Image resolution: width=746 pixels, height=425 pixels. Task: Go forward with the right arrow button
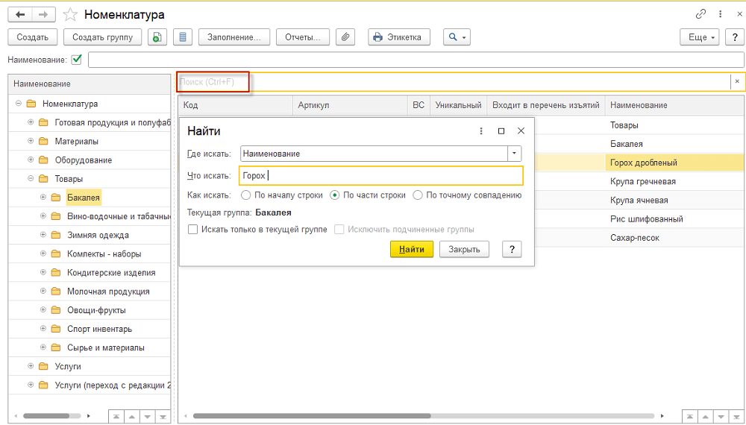(x=43, y=15)
